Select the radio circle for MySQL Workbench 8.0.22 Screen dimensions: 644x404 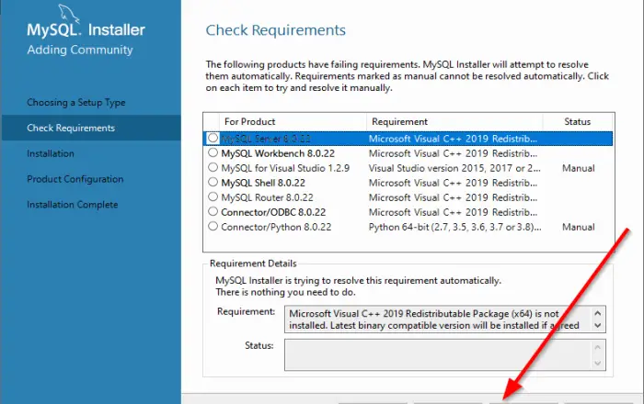coord(213,152)
